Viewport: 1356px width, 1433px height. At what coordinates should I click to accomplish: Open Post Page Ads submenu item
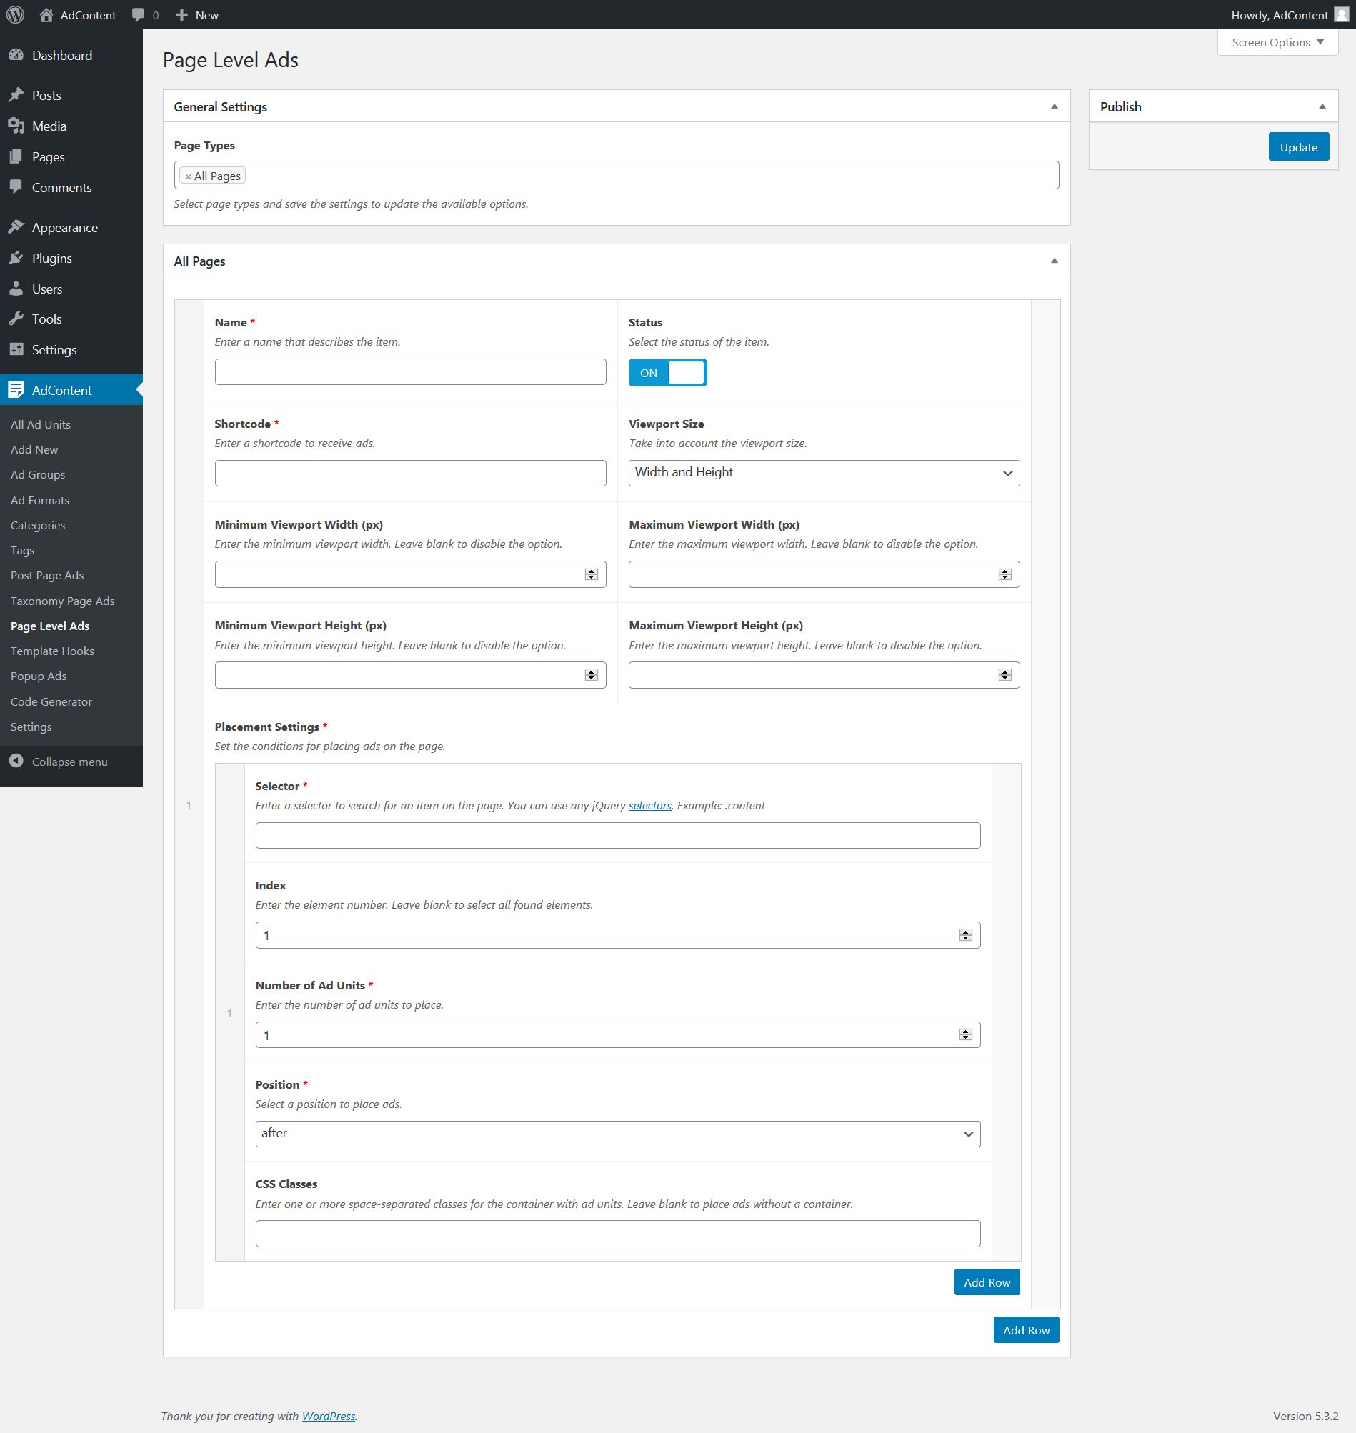47,575
